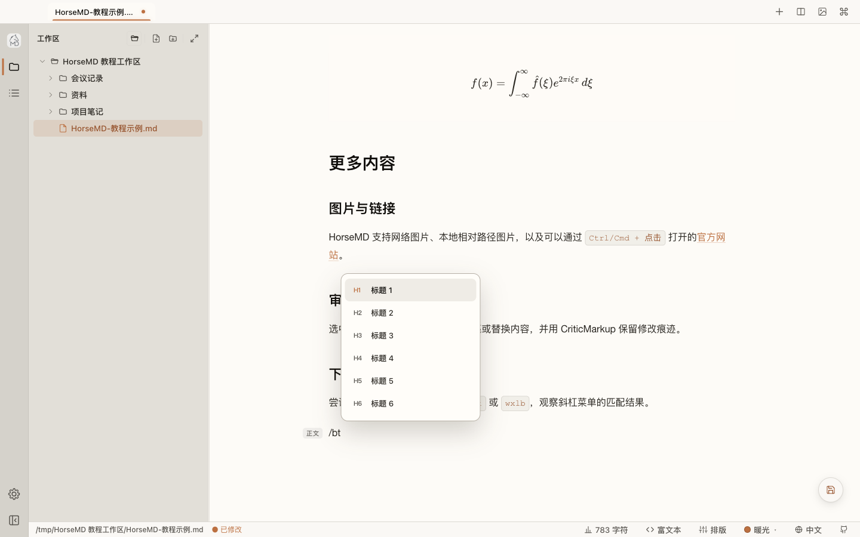Click the 正文 block type badge
The image size is (860, 537).
[x=312, y=433]
